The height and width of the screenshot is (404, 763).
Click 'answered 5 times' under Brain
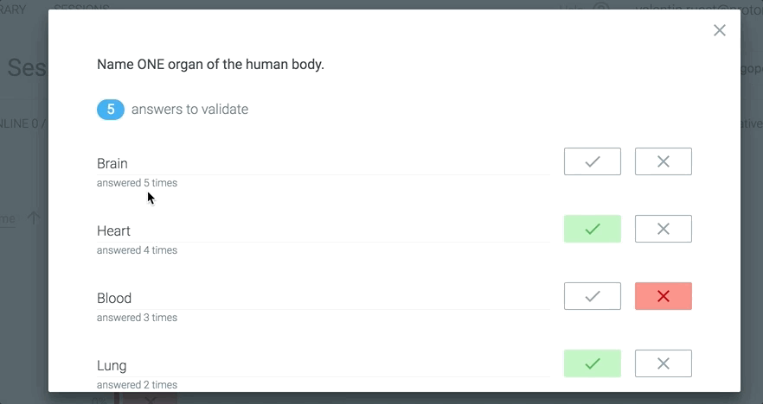[137, 183]
